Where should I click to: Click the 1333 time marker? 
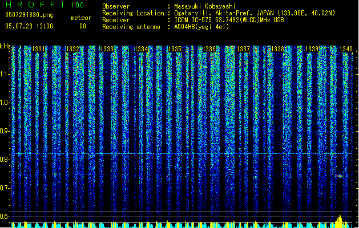107,48
